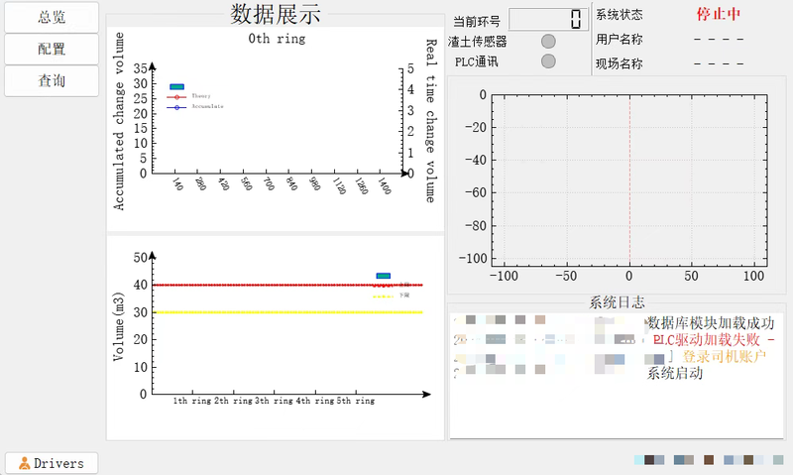Image resolution: width=793 pixels, height=475 pixels.
Task: Click the teal legend box in top chart
Action: [177, 87]
